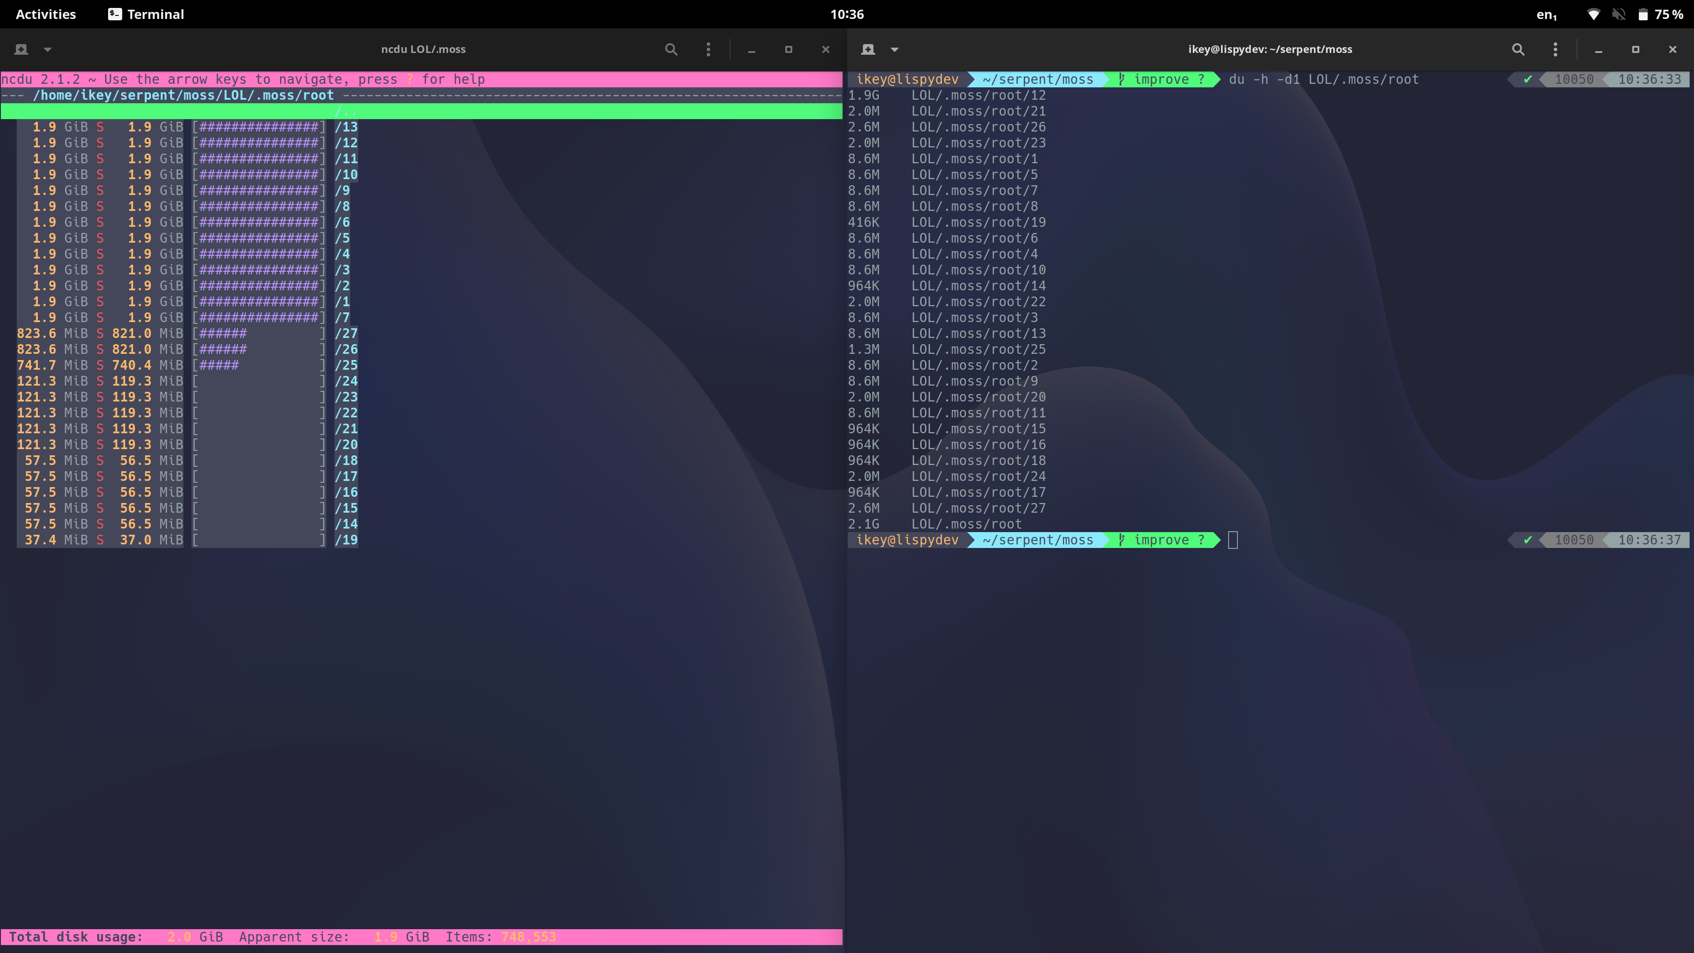Open Terminal app menu in top bar

[x=146, y=14]
